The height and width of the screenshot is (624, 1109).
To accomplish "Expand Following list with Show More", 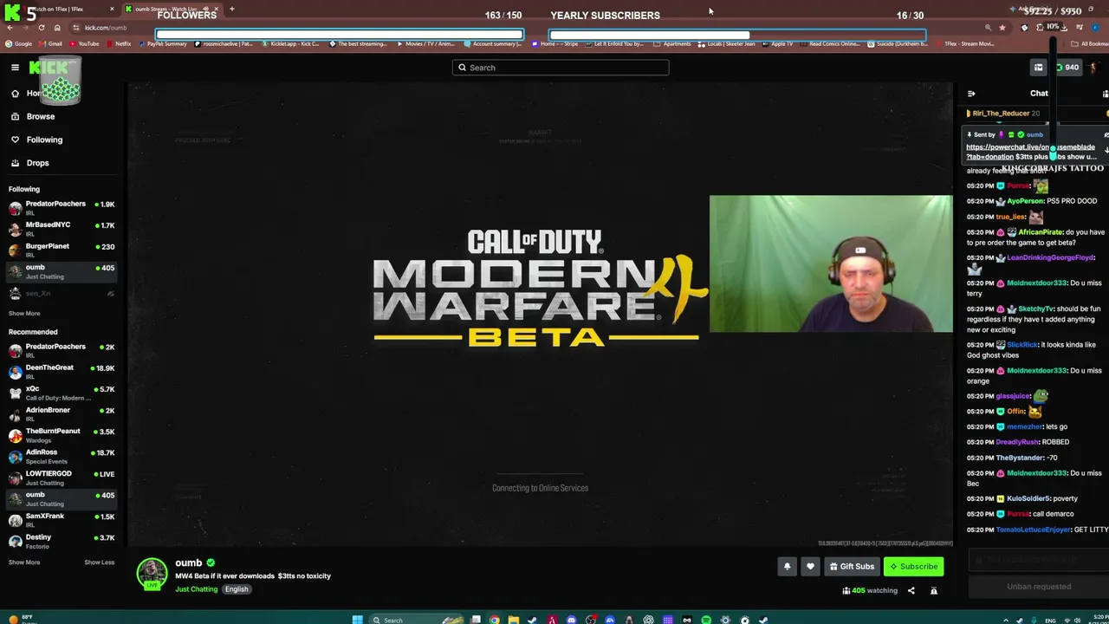I will tap(24, 314).
